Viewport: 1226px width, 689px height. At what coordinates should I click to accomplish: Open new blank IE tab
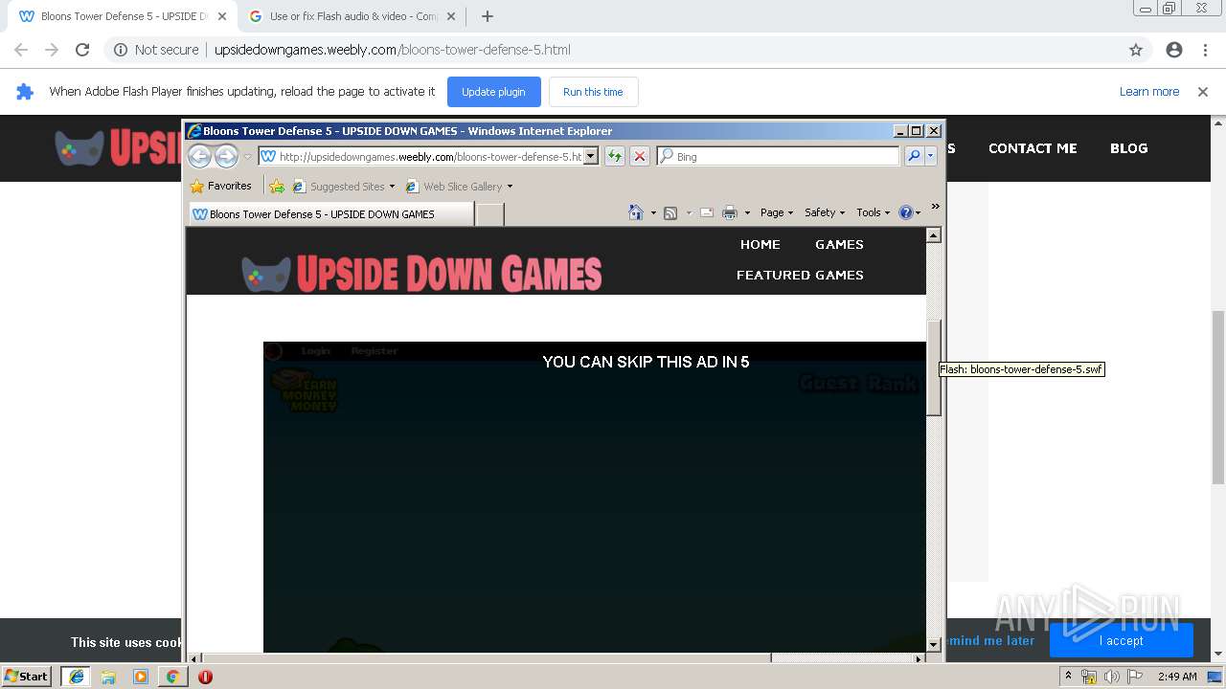[489, 214]
